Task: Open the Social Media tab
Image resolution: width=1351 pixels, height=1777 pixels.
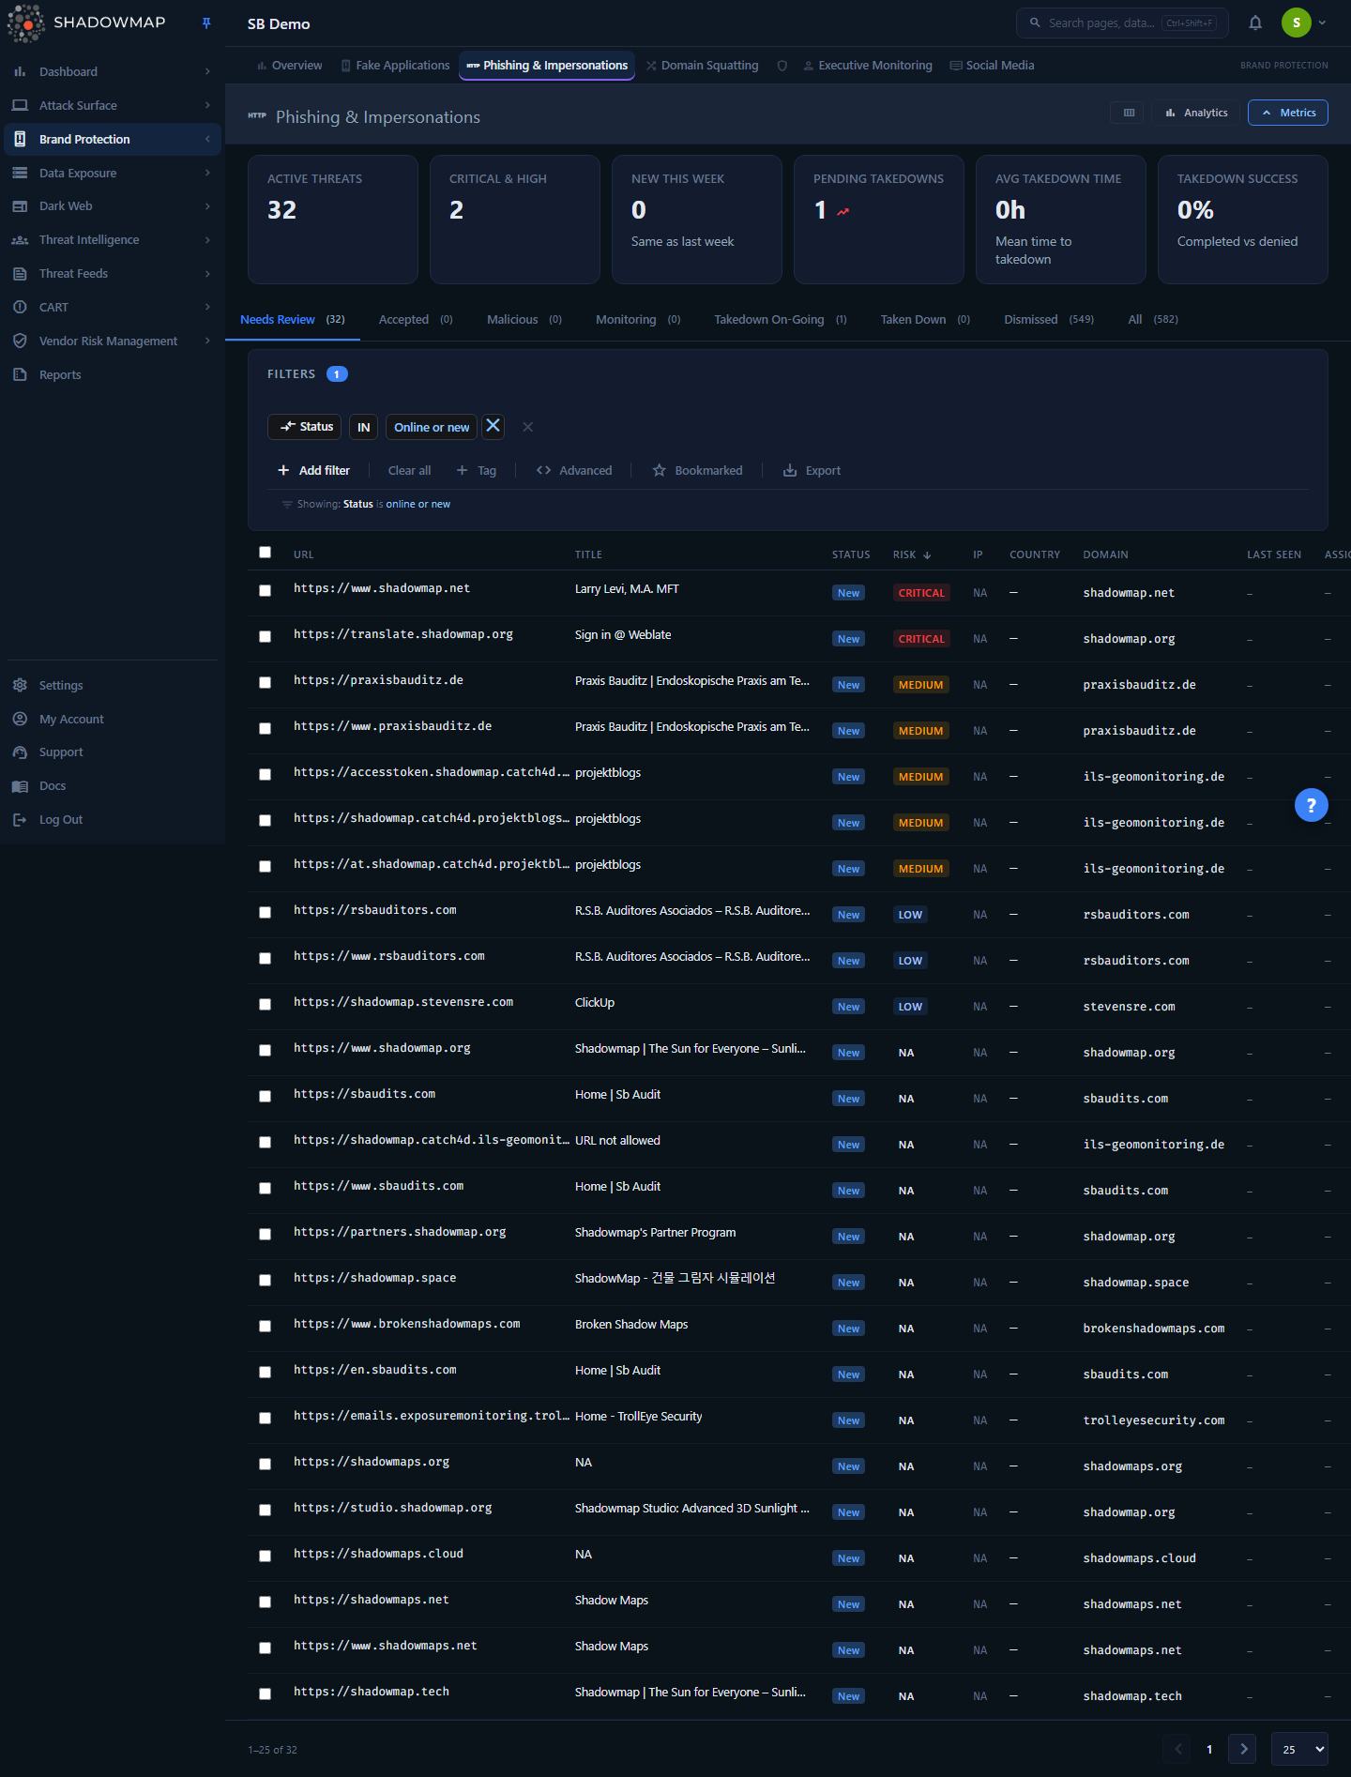Action: pyautogui.click(x=992, y=66)
